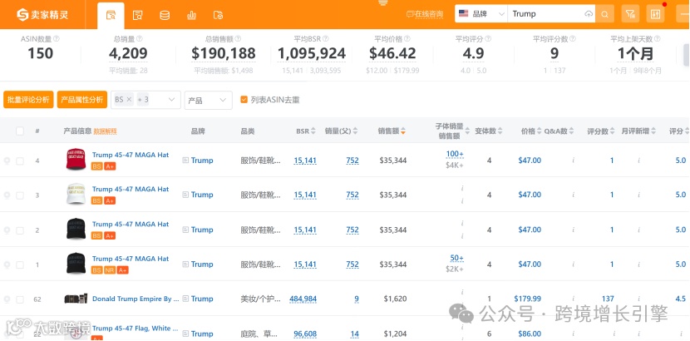Viewport: 690px width, 341px height.
Task: Check the checkbox for row 62
Action: click(x=20, y=299)
